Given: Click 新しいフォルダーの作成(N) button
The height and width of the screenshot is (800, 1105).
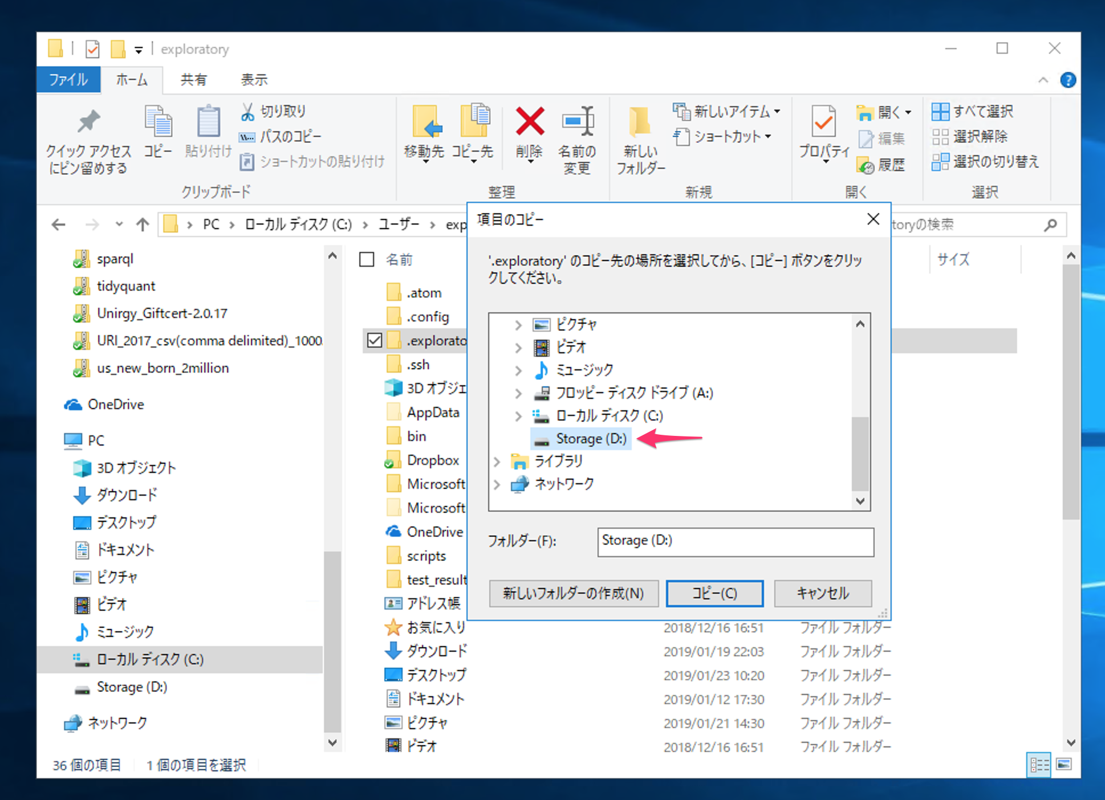Looking at the screenshot, I should tap(574, 593).
